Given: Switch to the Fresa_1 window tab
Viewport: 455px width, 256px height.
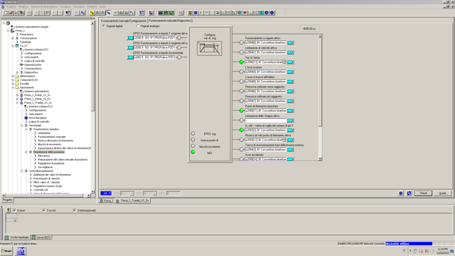Looking at the screenshot, I should (x=107, y=200).
